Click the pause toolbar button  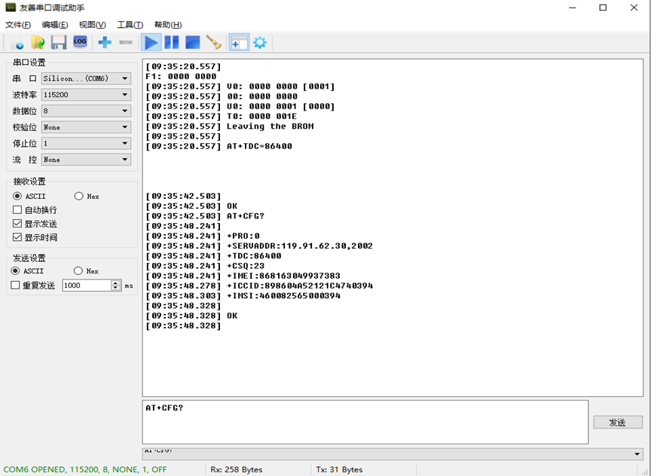pyautogui.click(x=172, y=42)
